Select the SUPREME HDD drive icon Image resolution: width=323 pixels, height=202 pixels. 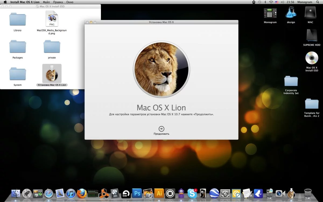click(x=312, y=36)
